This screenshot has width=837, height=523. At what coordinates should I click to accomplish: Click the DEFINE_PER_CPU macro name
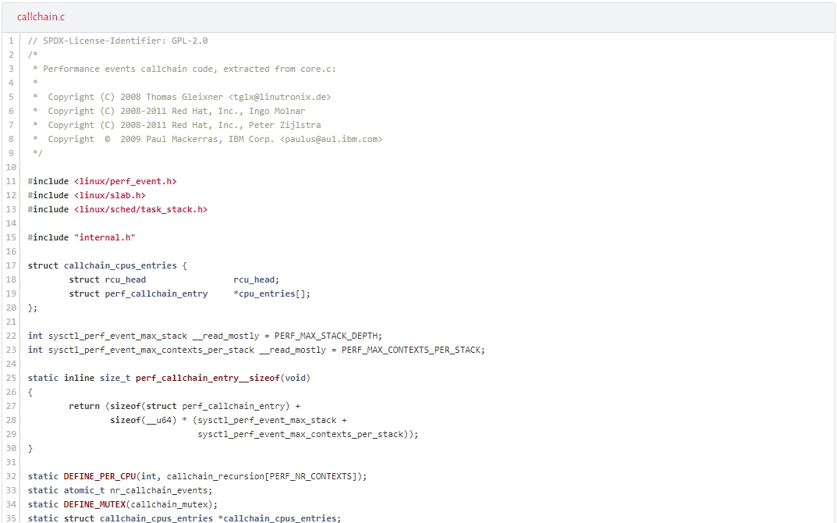100,476
